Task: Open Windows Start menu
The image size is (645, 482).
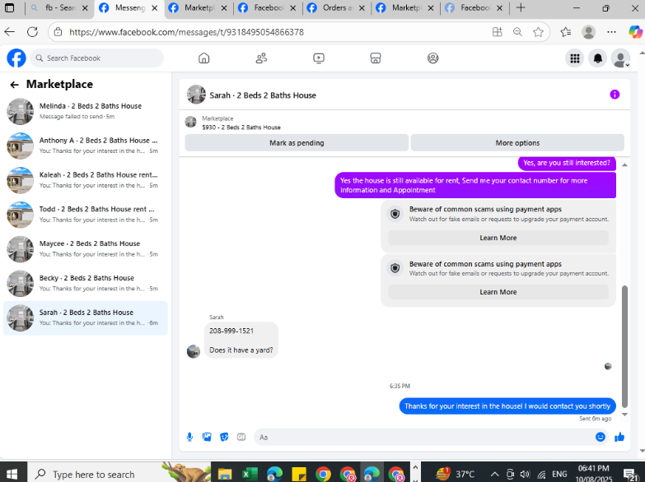Action: click(12, 474)
